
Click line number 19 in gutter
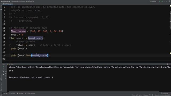pos(4,55)
